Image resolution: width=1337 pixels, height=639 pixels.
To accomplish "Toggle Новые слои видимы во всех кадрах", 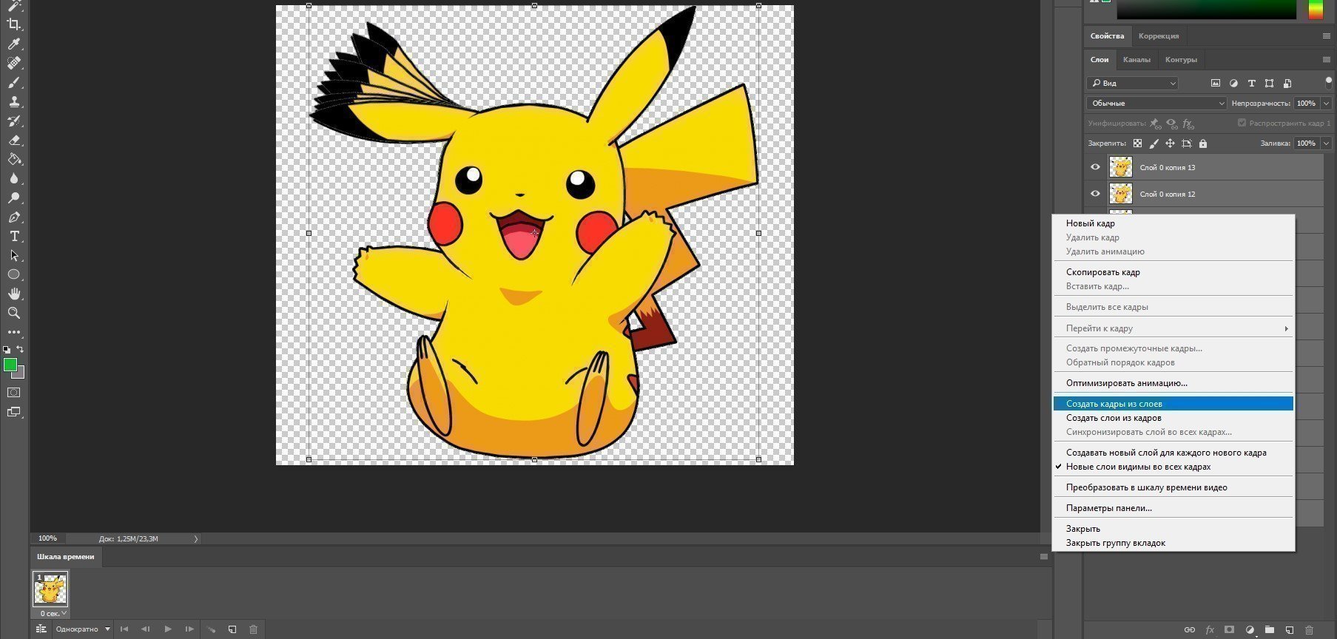I will (1138, 467).
